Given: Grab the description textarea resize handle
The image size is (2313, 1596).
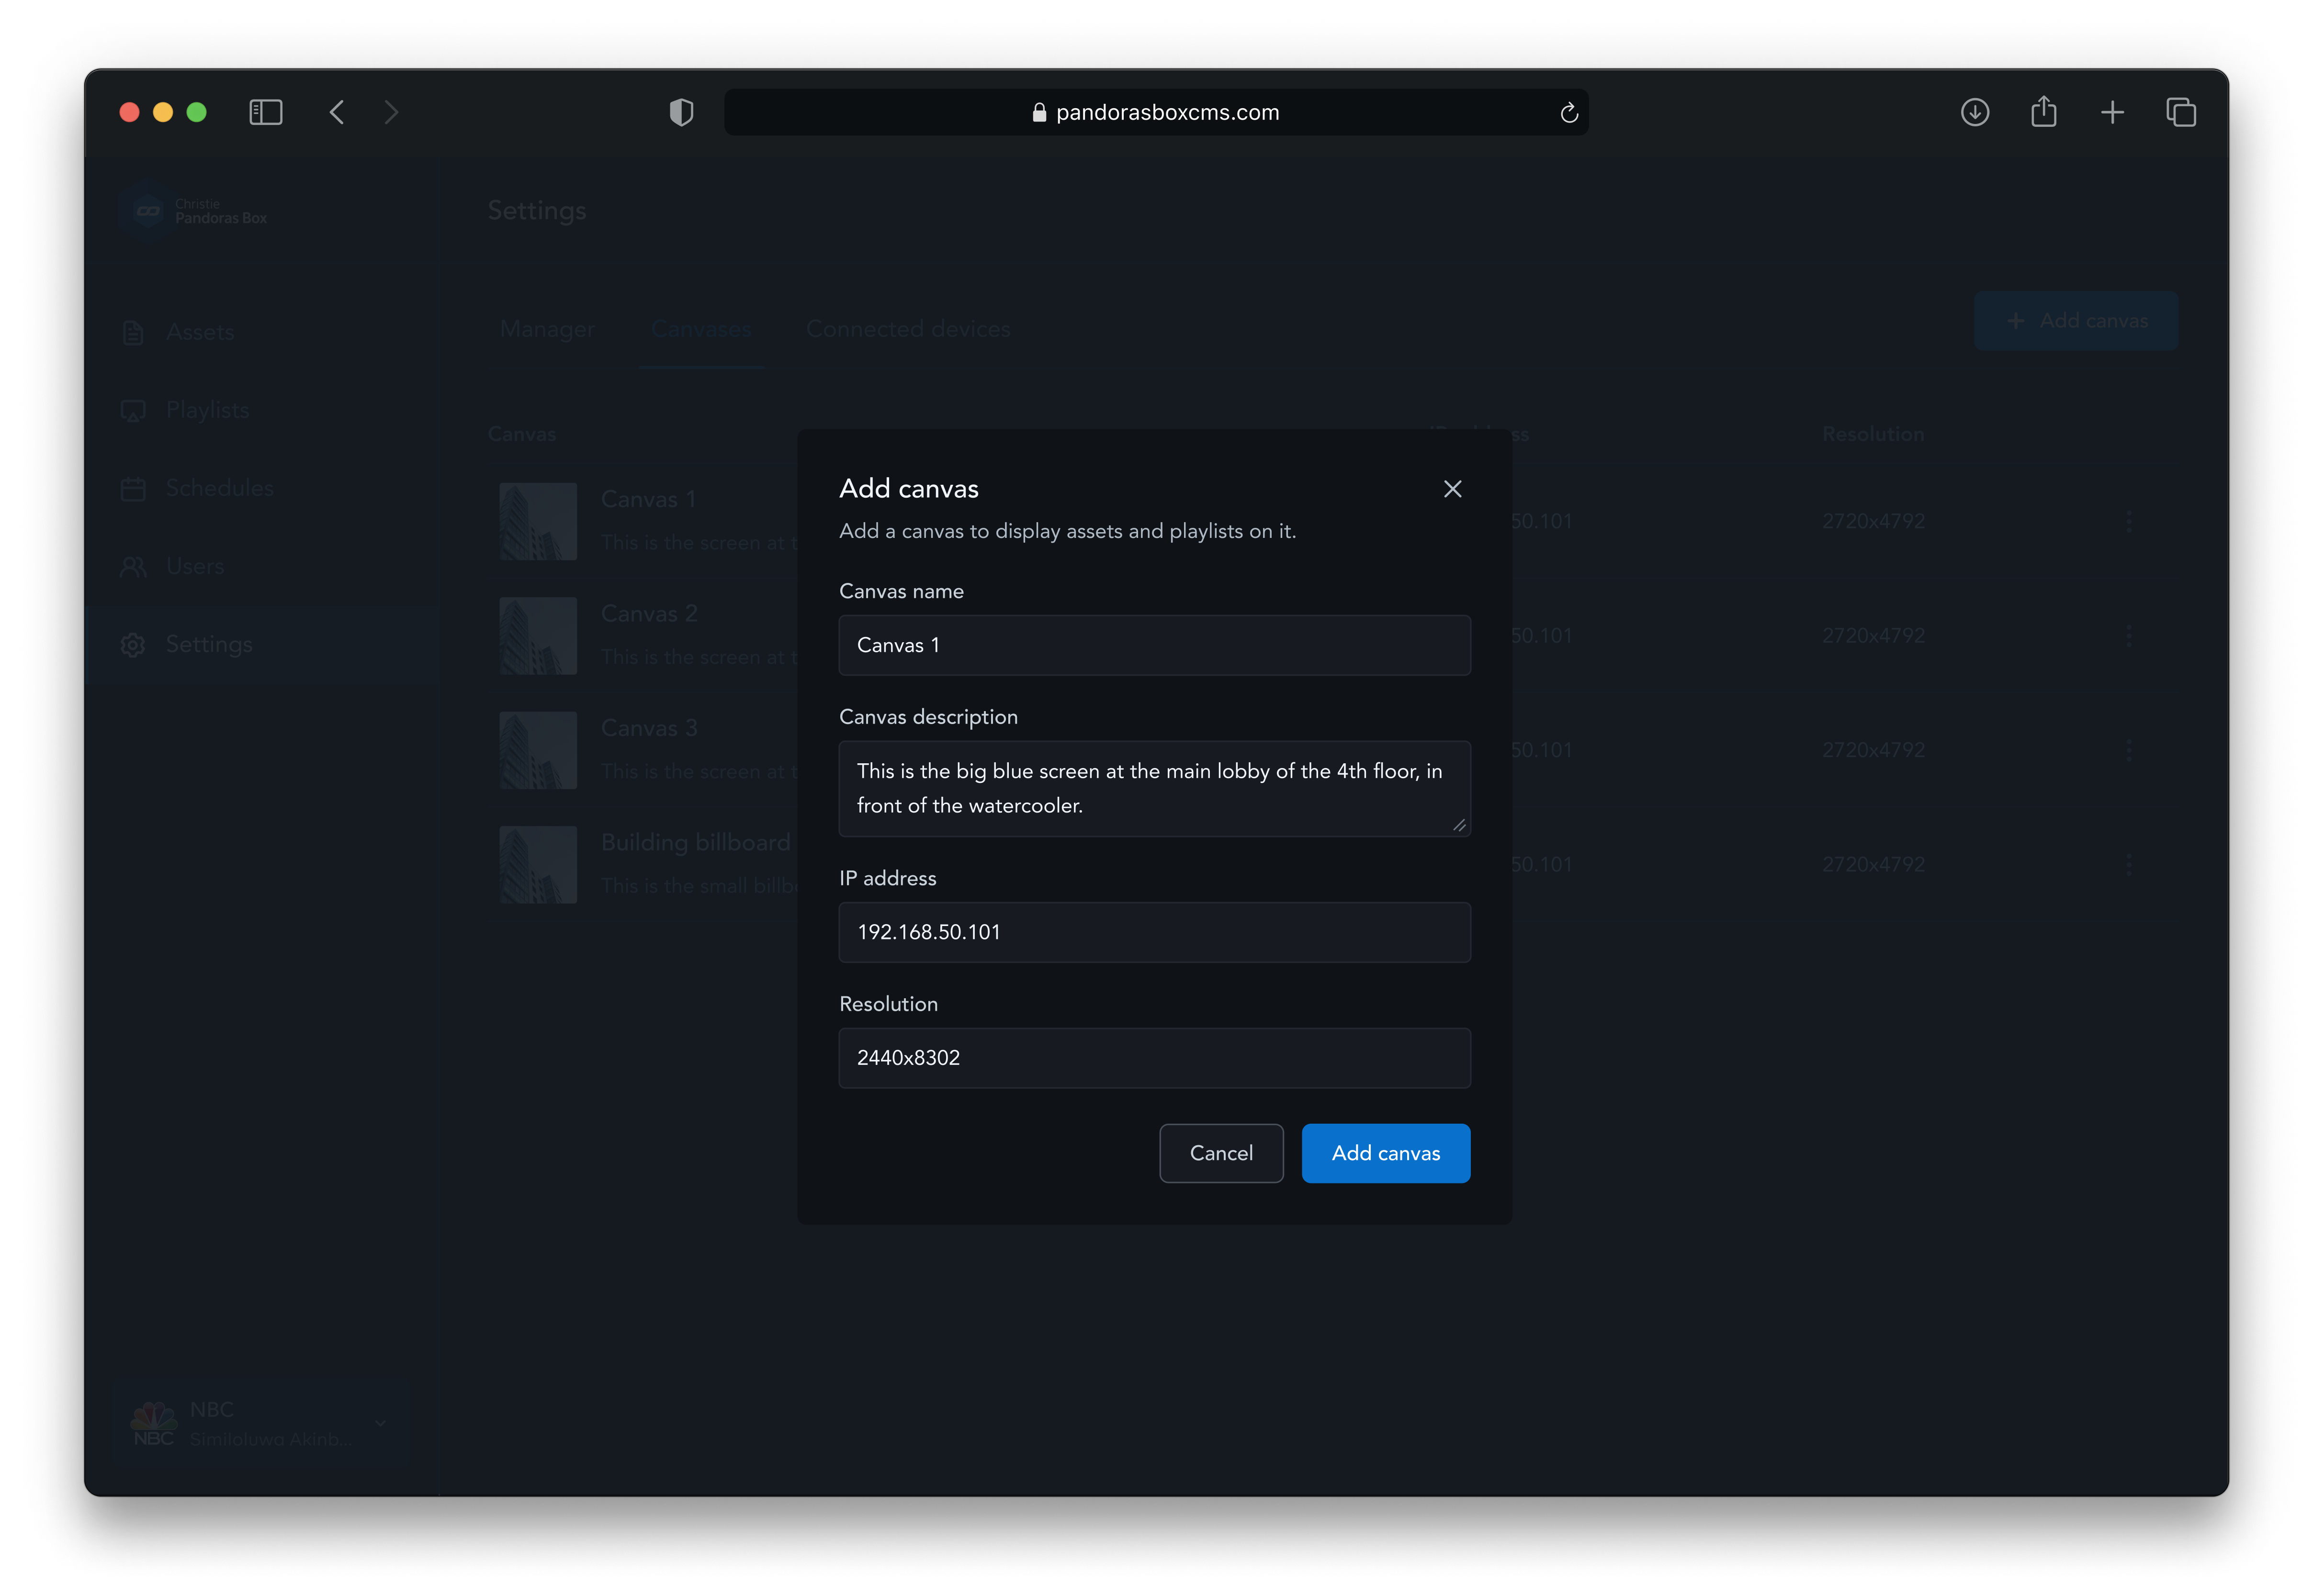Looking at the screenshot, I should [x=1460, y=826].
